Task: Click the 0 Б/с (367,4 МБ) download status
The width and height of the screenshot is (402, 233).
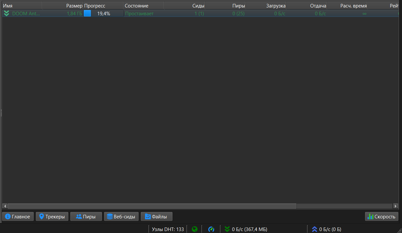Action: [250, 229]
